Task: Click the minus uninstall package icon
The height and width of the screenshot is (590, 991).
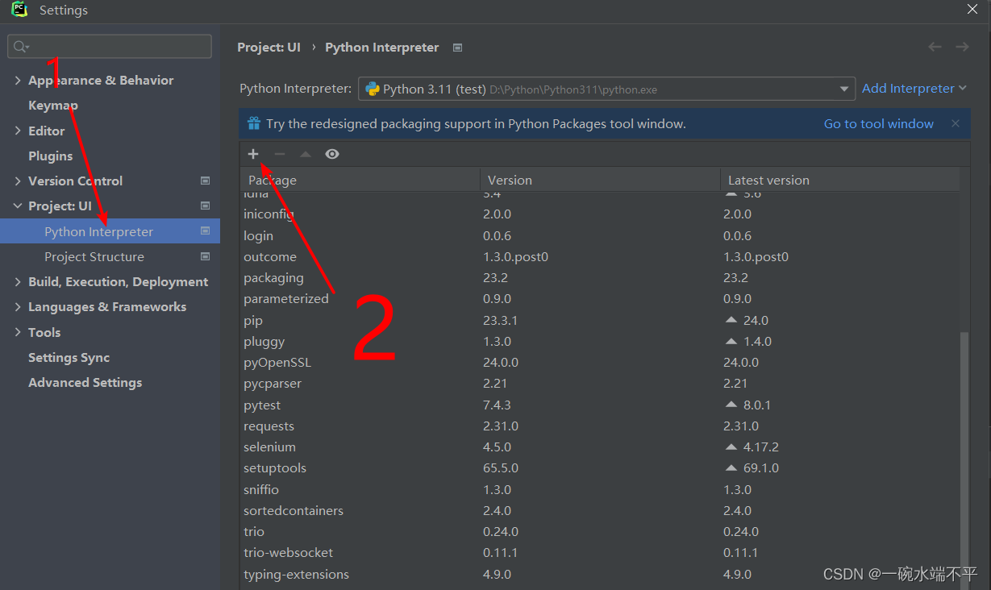Action: [279, 154]
